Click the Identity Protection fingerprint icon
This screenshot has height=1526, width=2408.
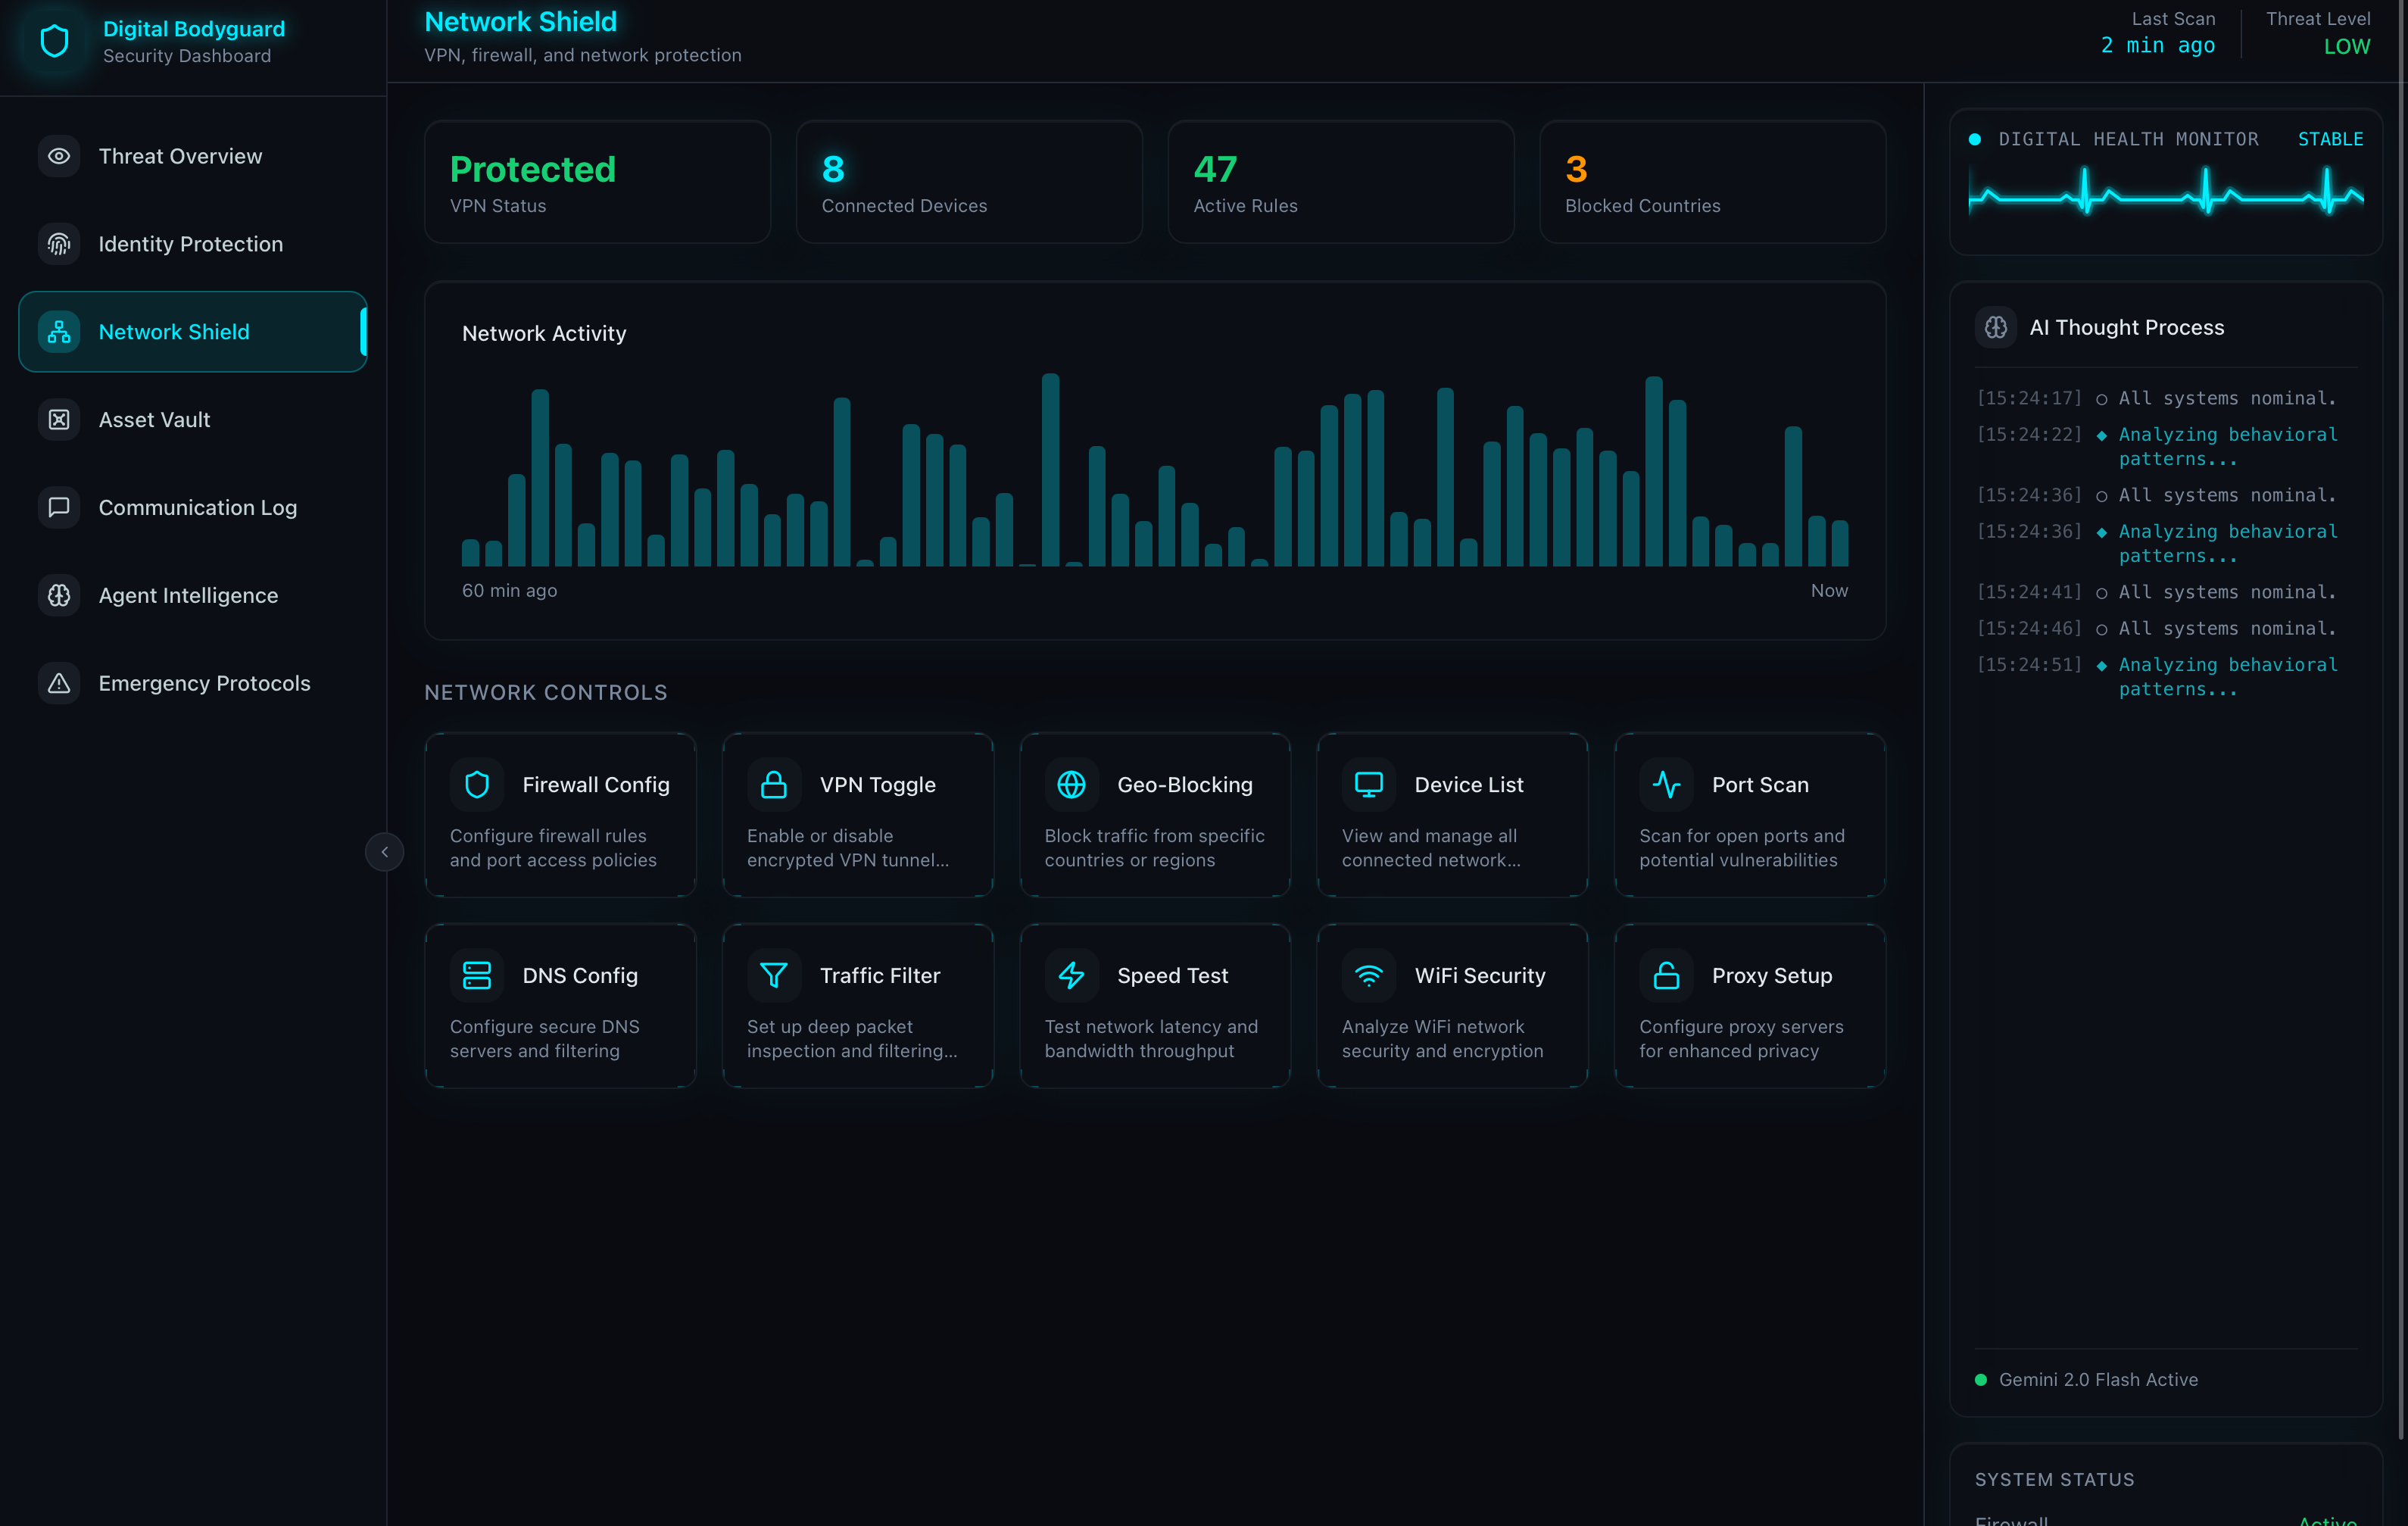pyautogui.click(x=59, y=244)
